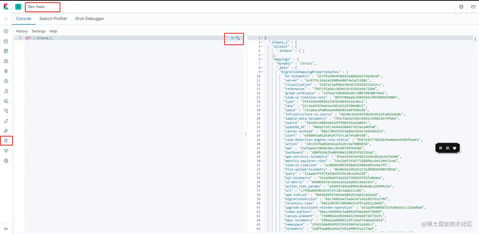
Task: Open recently viewed clock icon
Action: coord(6,19)
